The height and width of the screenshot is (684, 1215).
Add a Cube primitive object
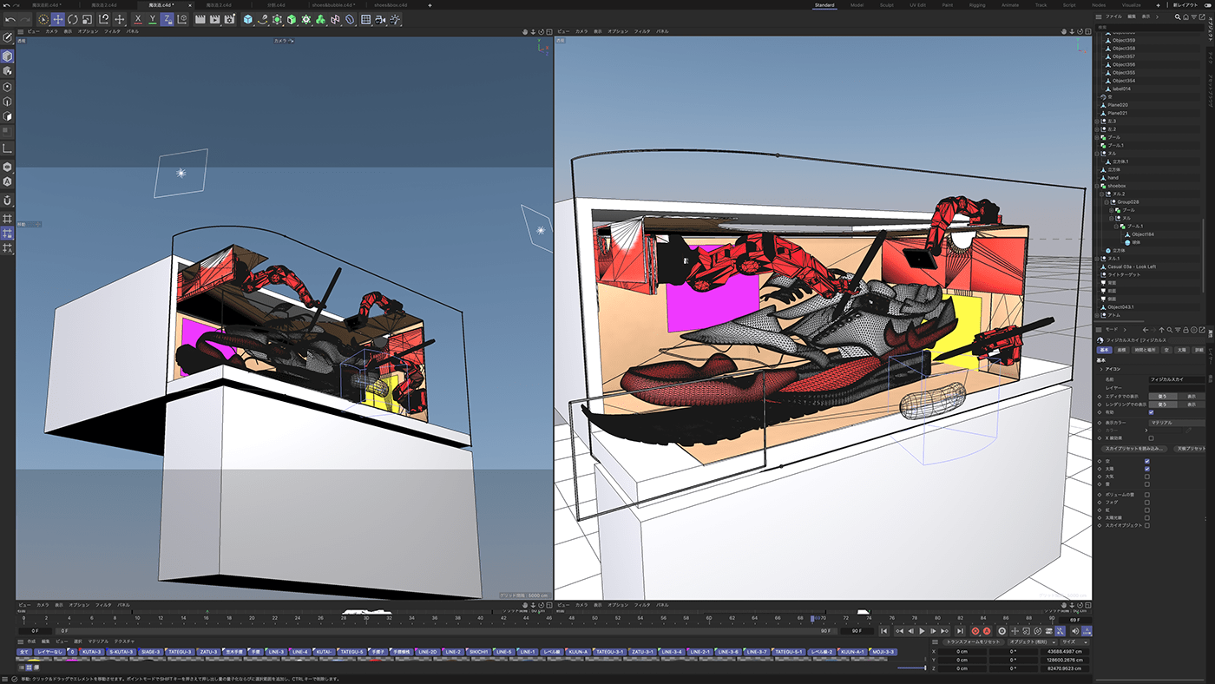248,19
